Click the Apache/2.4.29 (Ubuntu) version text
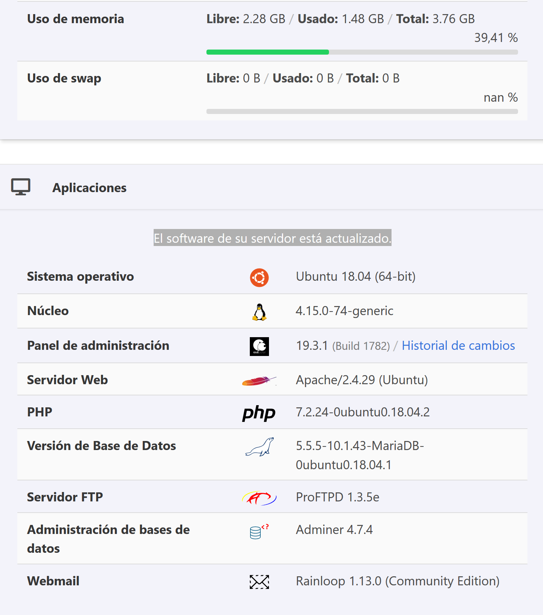Screen dimensions: 543x615 pyautogui.click(x=362, y=380)
